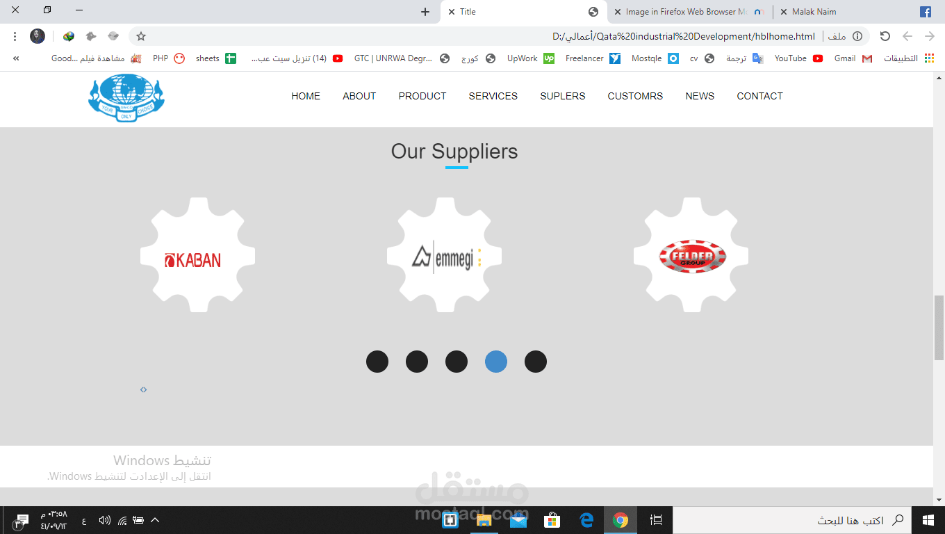Viewport: 945px width, 534px height.
Task: Click the taskbar search box اكتب هنا للبحث
Action: (x=792, y=520)
